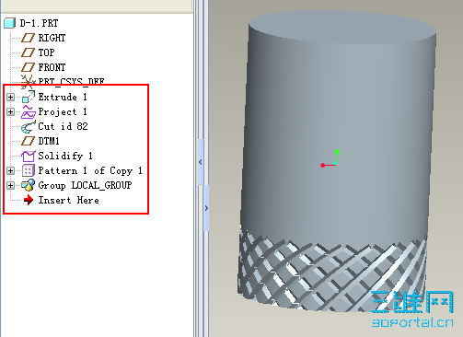
Task: Click the right arrow panel handle
Action: pos(206,208)
